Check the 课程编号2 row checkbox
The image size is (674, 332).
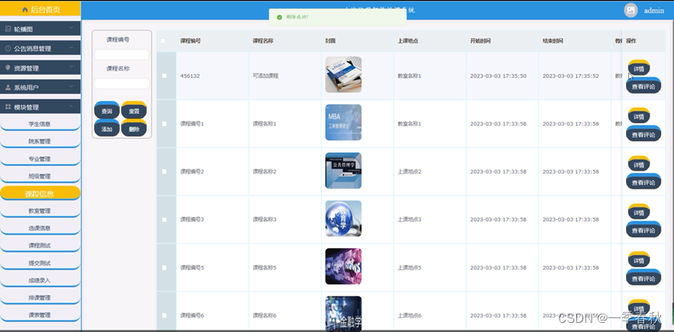tap(164, 171)
